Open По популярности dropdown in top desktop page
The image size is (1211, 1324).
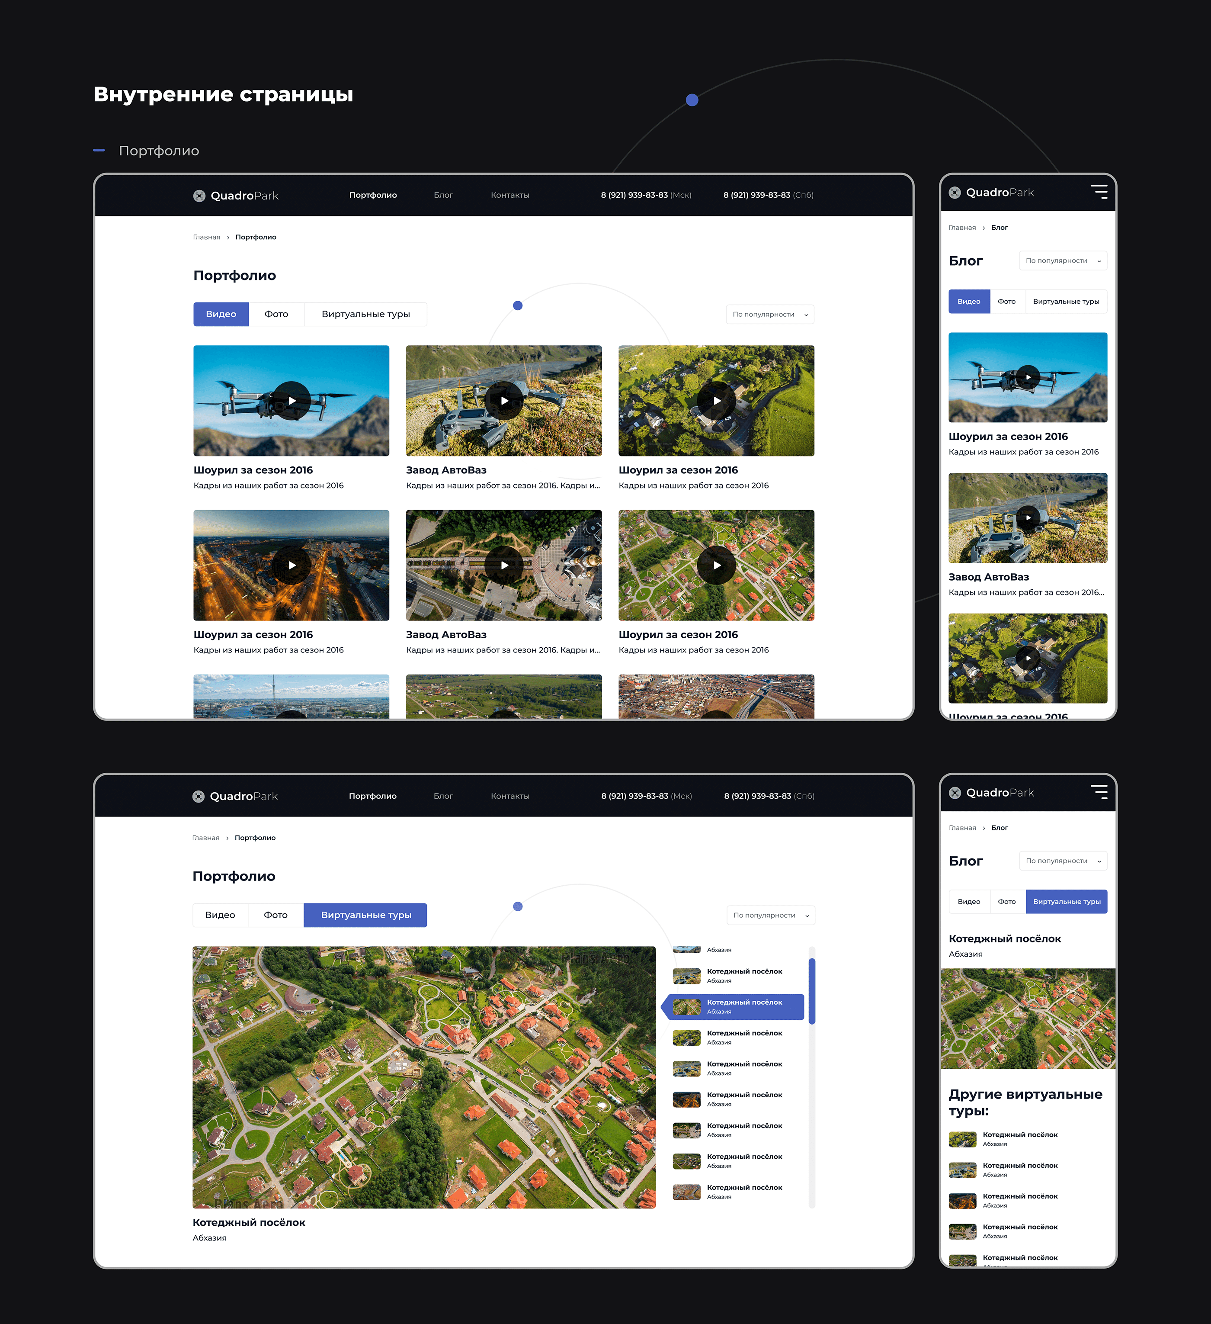pyautogui.click(x=769, y=315)
